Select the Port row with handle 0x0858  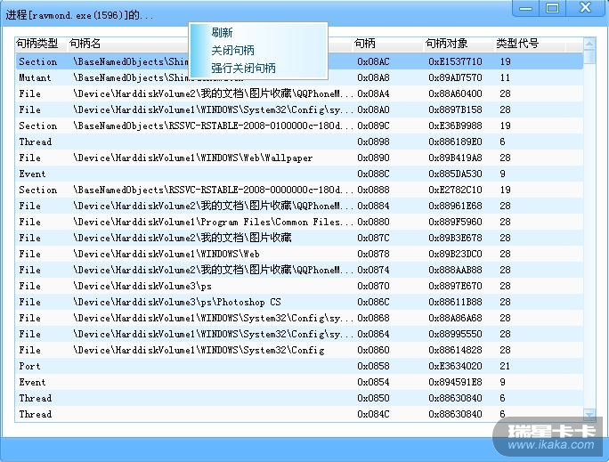point(299,366)
